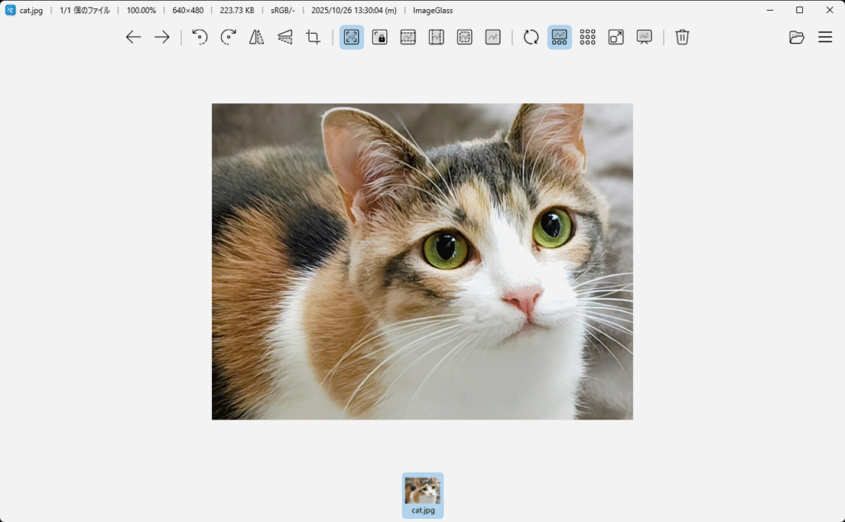845x522 pixels.
Task: Hide the thumbnail bar
Action: (x=559, y=37)
